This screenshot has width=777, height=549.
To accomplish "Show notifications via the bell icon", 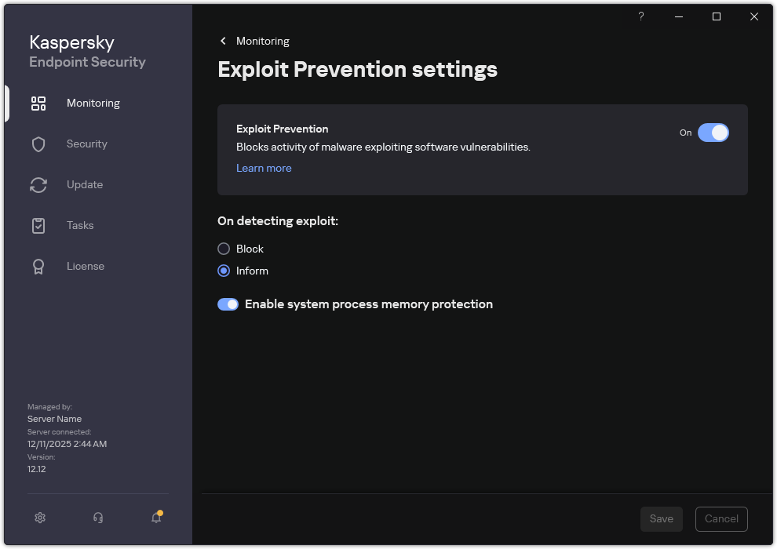I will 155,518.
